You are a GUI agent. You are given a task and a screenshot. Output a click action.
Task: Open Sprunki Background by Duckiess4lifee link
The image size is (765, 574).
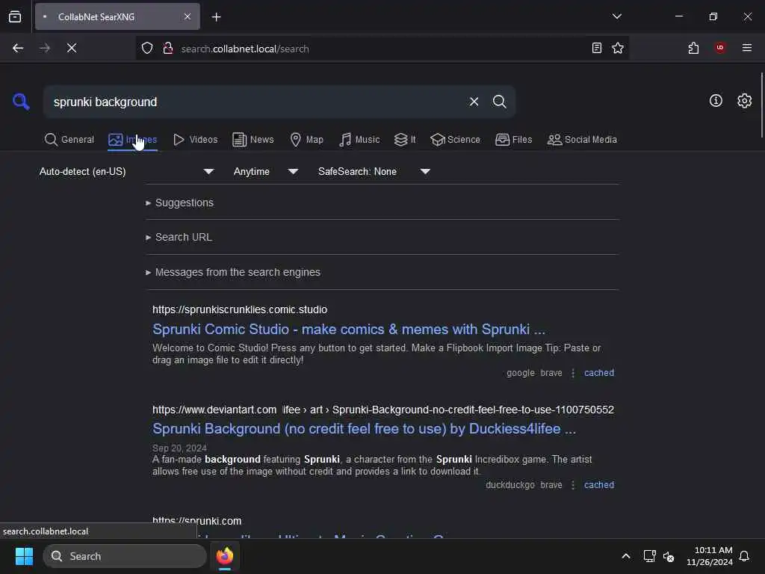(364, 428)
